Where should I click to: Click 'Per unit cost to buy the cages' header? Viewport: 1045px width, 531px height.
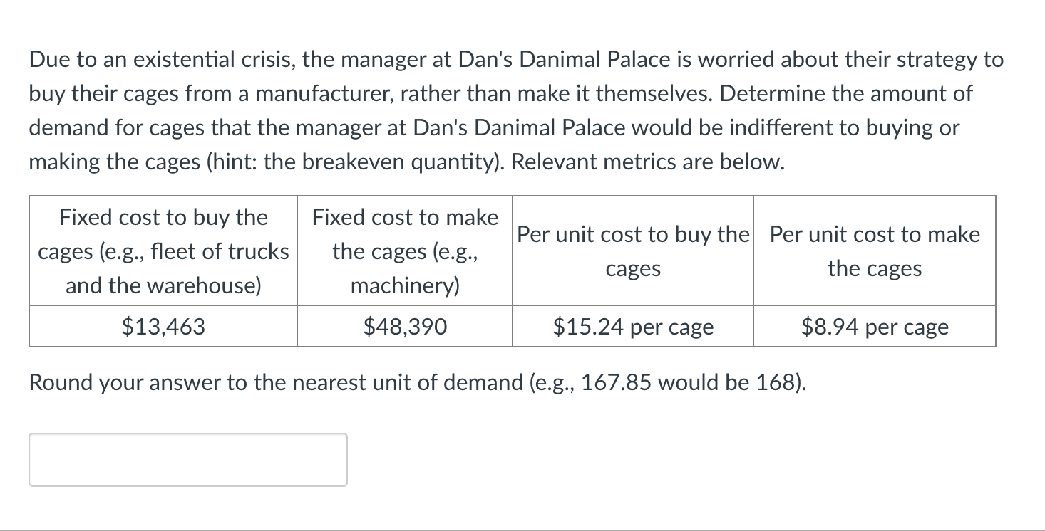click(x=633, y=251)
